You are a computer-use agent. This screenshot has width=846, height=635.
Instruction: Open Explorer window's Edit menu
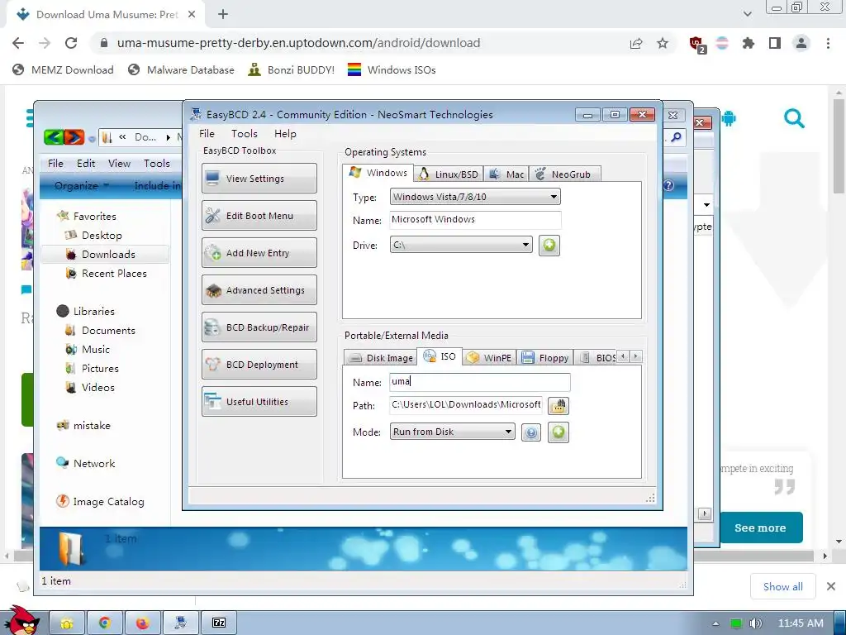(86, 163)
